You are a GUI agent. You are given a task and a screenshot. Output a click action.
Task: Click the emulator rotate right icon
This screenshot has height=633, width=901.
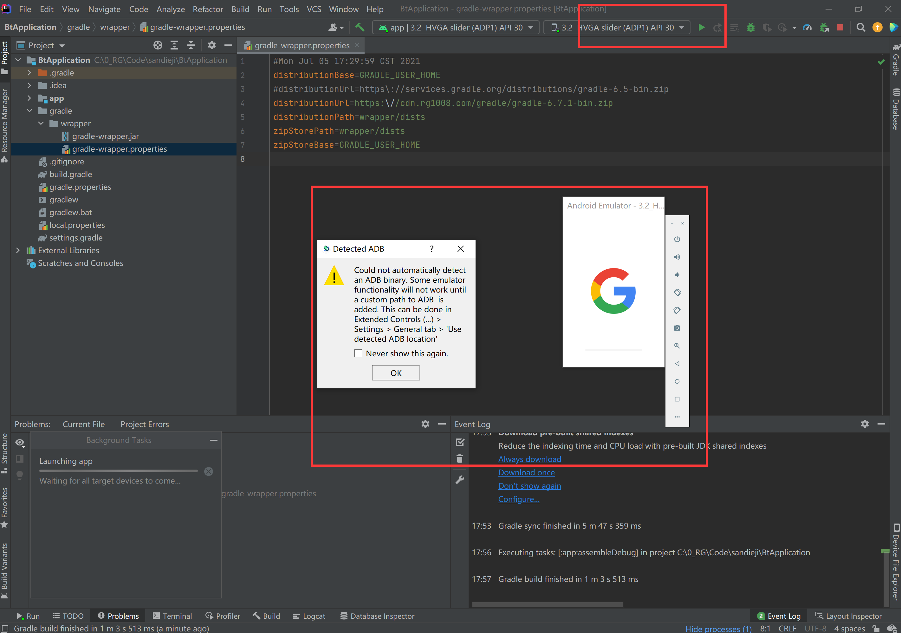tap(677, 310)
